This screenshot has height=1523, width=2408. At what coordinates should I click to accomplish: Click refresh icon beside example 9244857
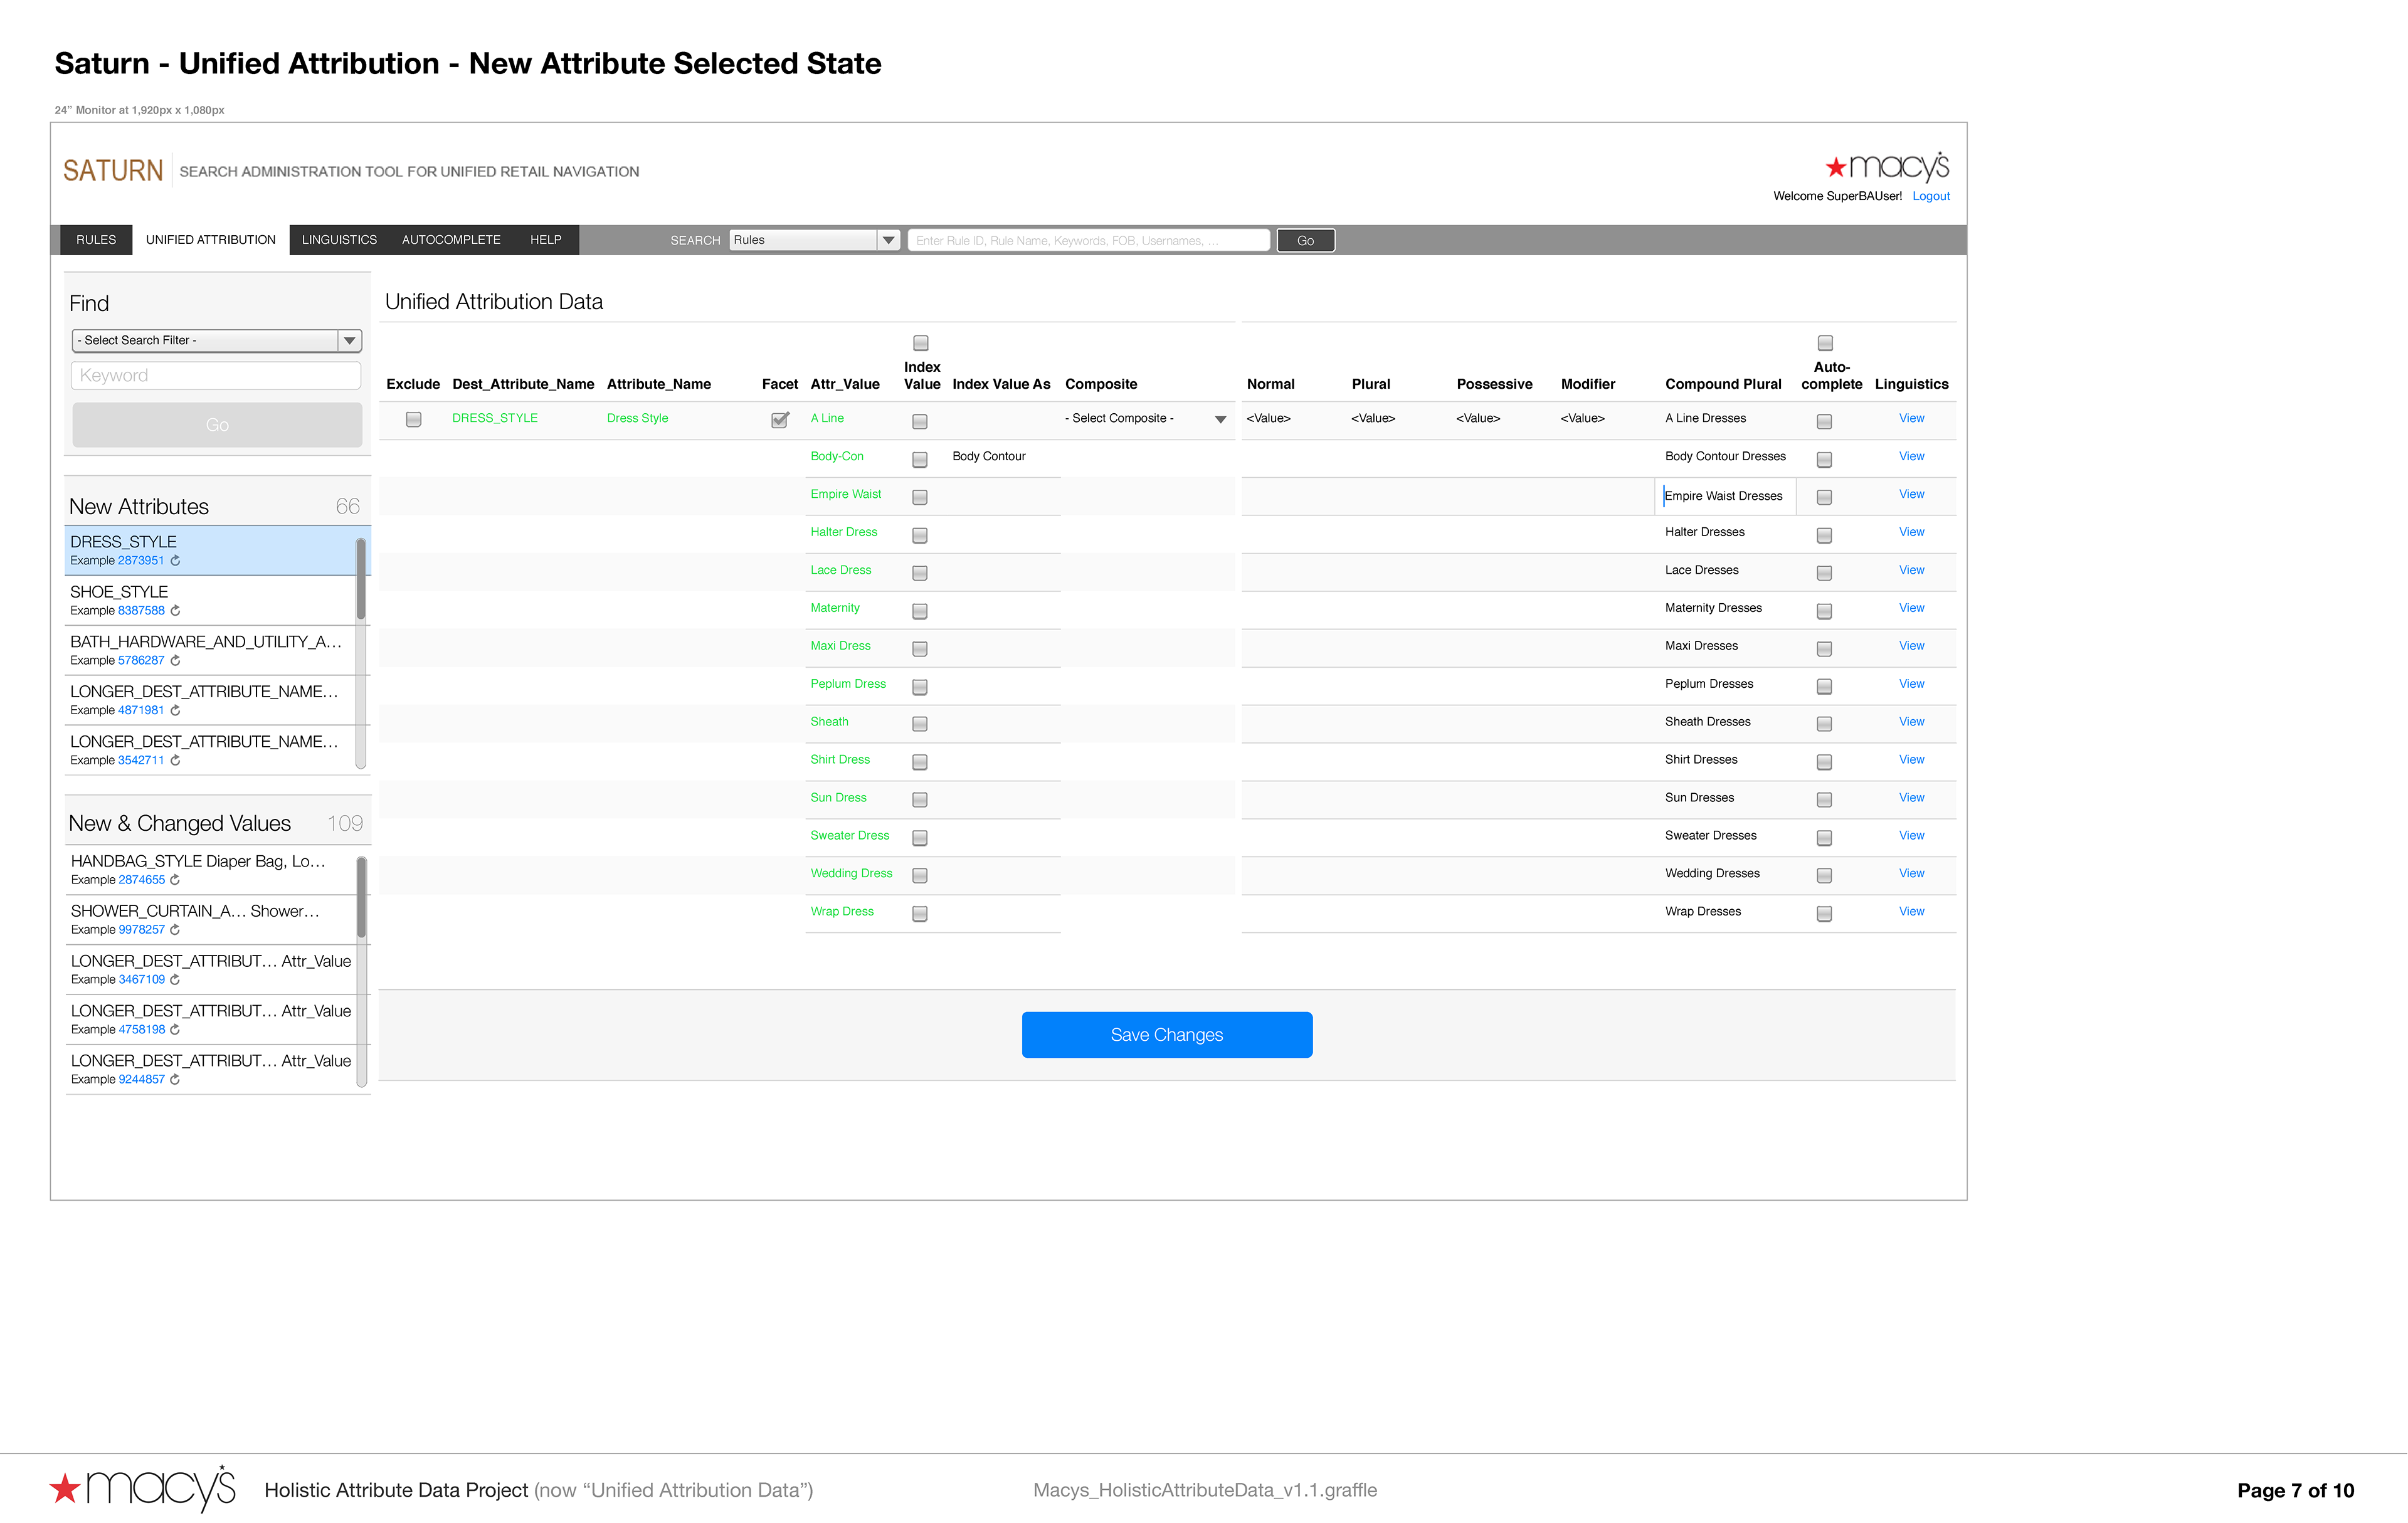click(175, 1080)
